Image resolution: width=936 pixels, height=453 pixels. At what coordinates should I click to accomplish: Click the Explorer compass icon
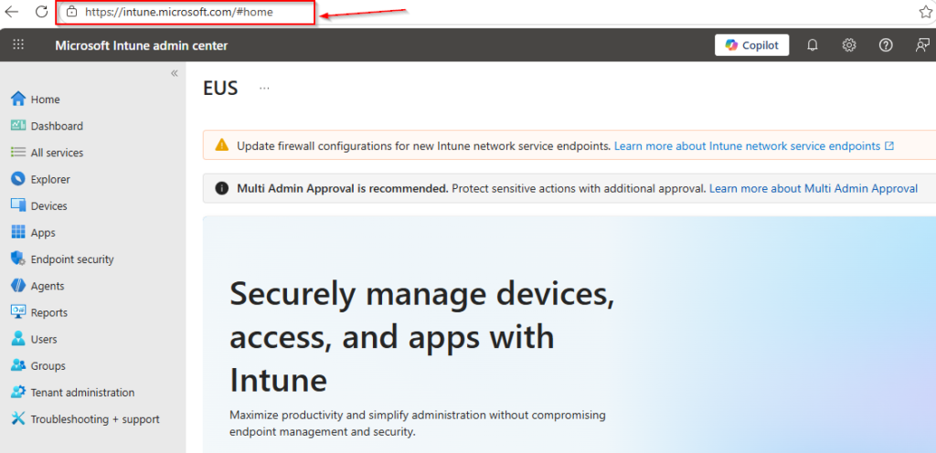(x=18, y=179)
